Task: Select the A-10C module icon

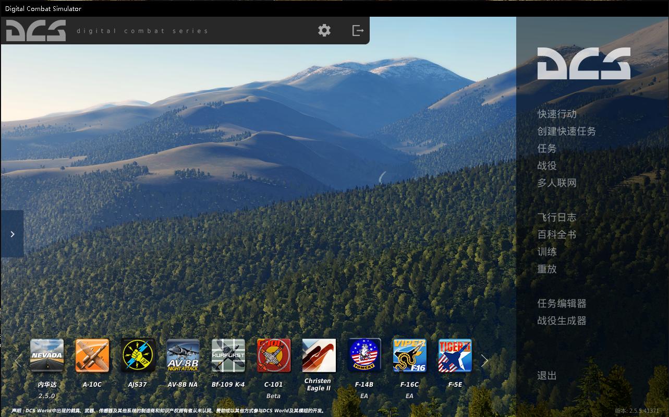Action: 92,355
